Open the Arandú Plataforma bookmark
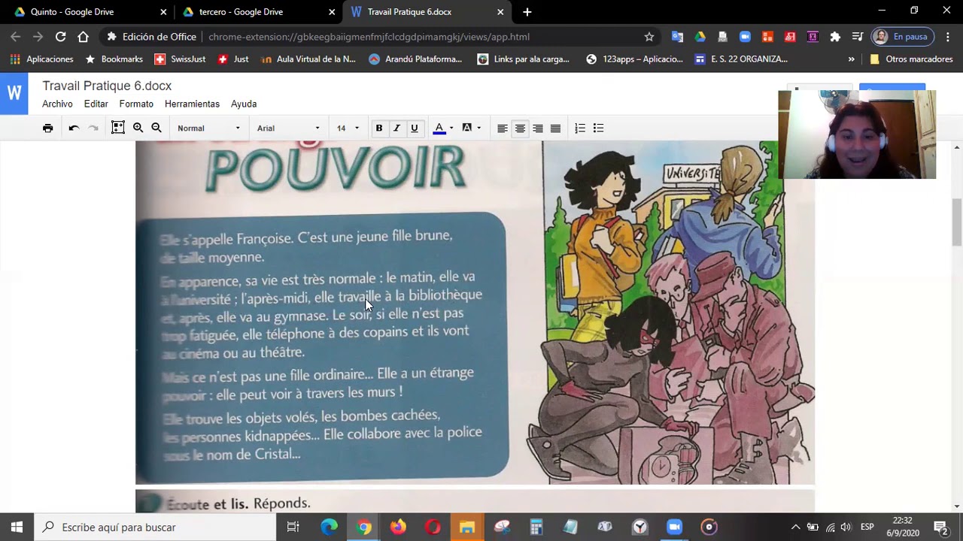This screenshot has width=963, height=541. coord(415,59)
